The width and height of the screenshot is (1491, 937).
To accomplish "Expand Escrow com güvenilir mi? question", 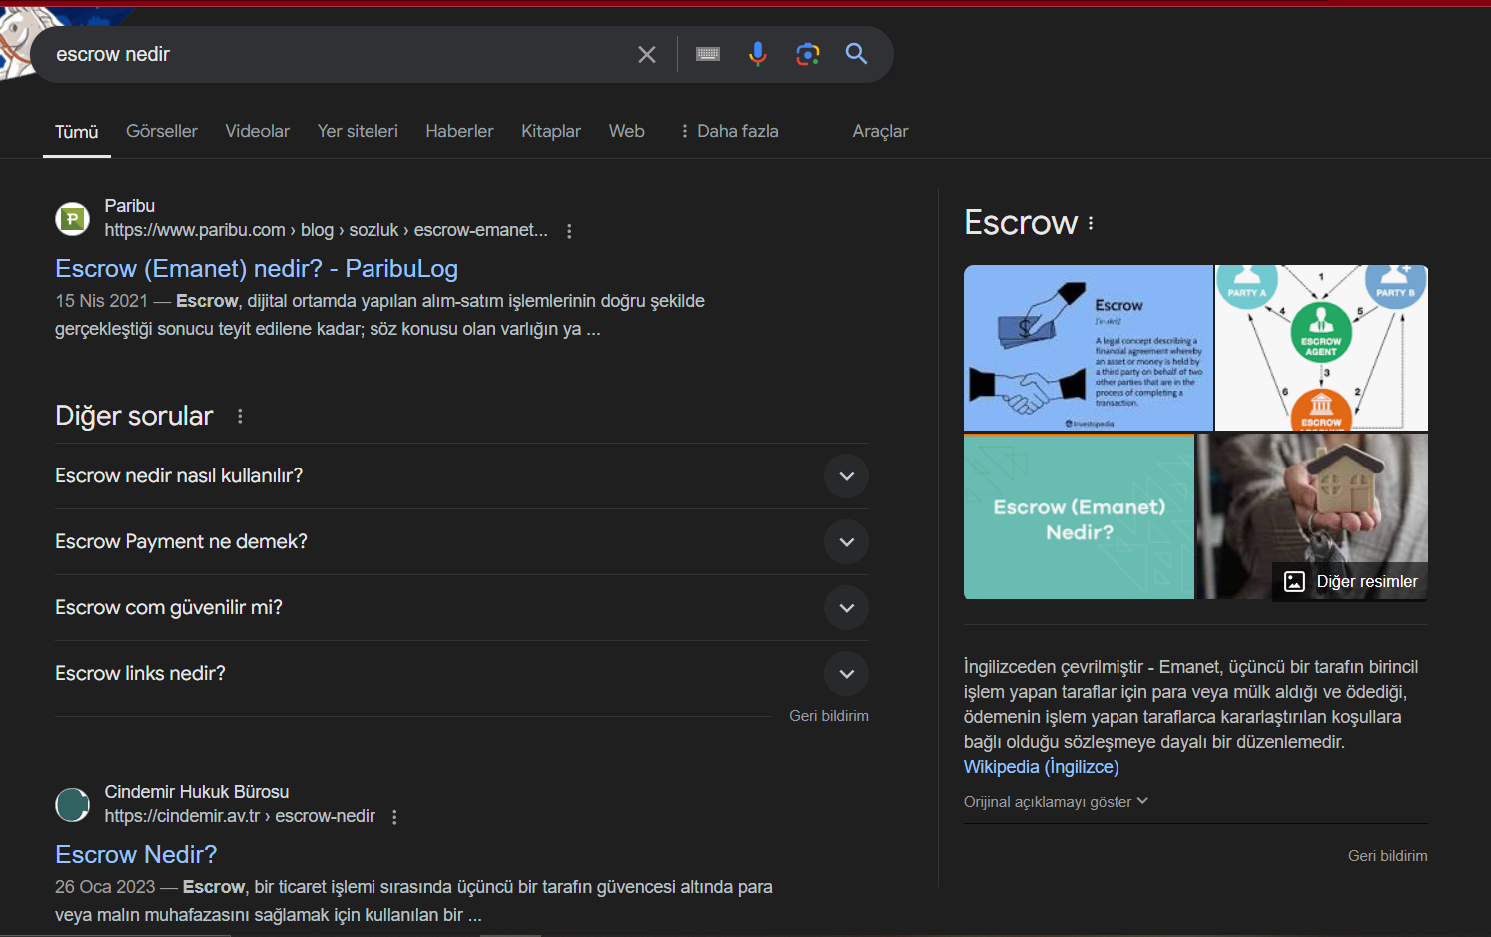I will coord(461,608).
